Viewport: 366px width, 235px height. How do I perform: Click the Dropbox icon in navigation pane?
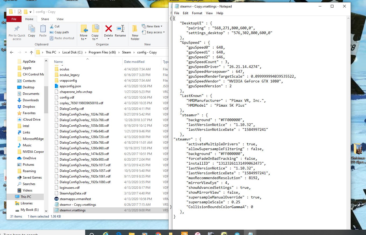[x=19, y=107]
